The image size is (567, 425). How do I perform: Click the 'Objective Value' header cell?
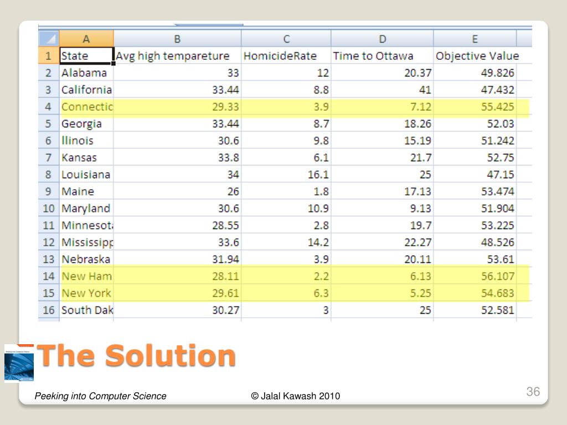[x=477, y=56]
